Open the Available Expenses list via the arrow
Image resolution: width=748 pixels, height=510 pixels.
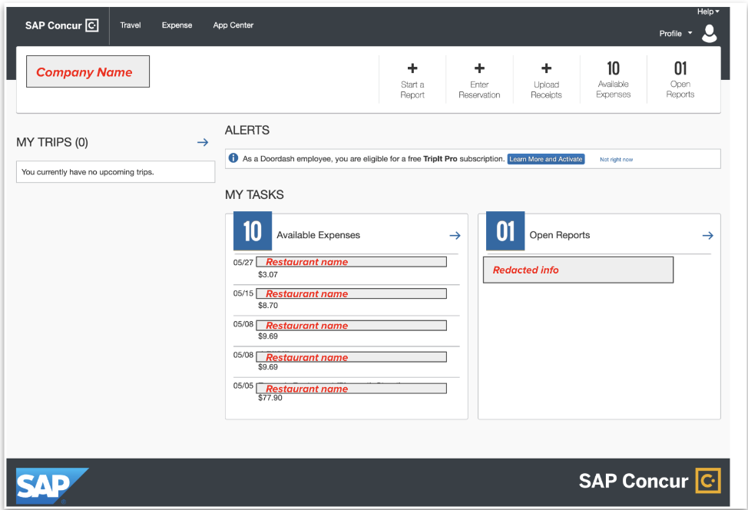455,235
